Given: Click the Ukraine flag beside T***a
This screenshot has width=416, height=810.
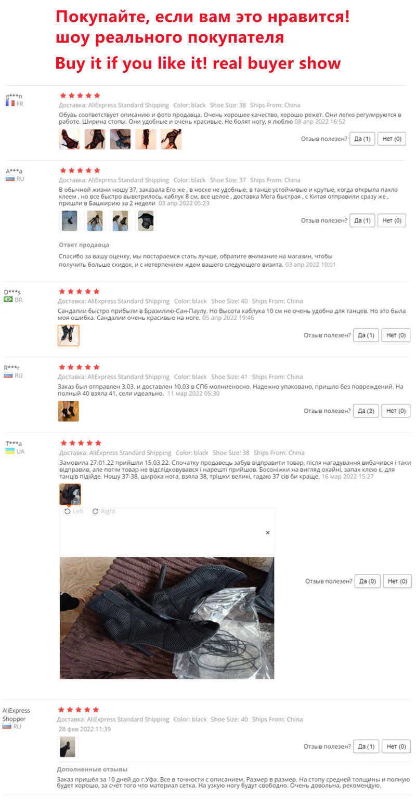Looking at the screenshot, I should click(10, 451).
